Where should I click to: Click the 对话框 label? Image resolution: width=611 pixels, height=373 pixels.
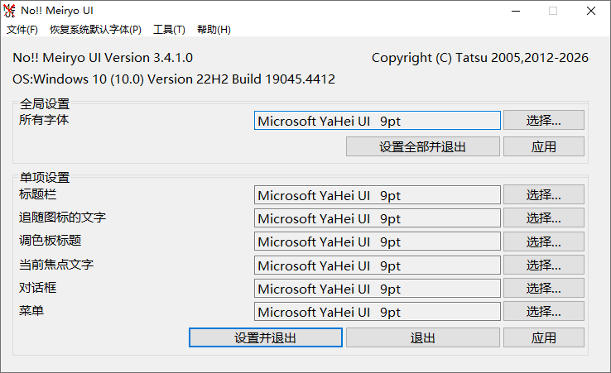(38, 288)
